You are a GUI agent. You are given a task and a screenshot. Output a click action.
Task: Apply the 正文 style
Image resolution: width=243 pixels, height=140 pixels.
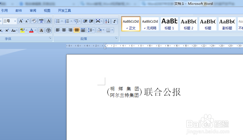click(131, 24)
